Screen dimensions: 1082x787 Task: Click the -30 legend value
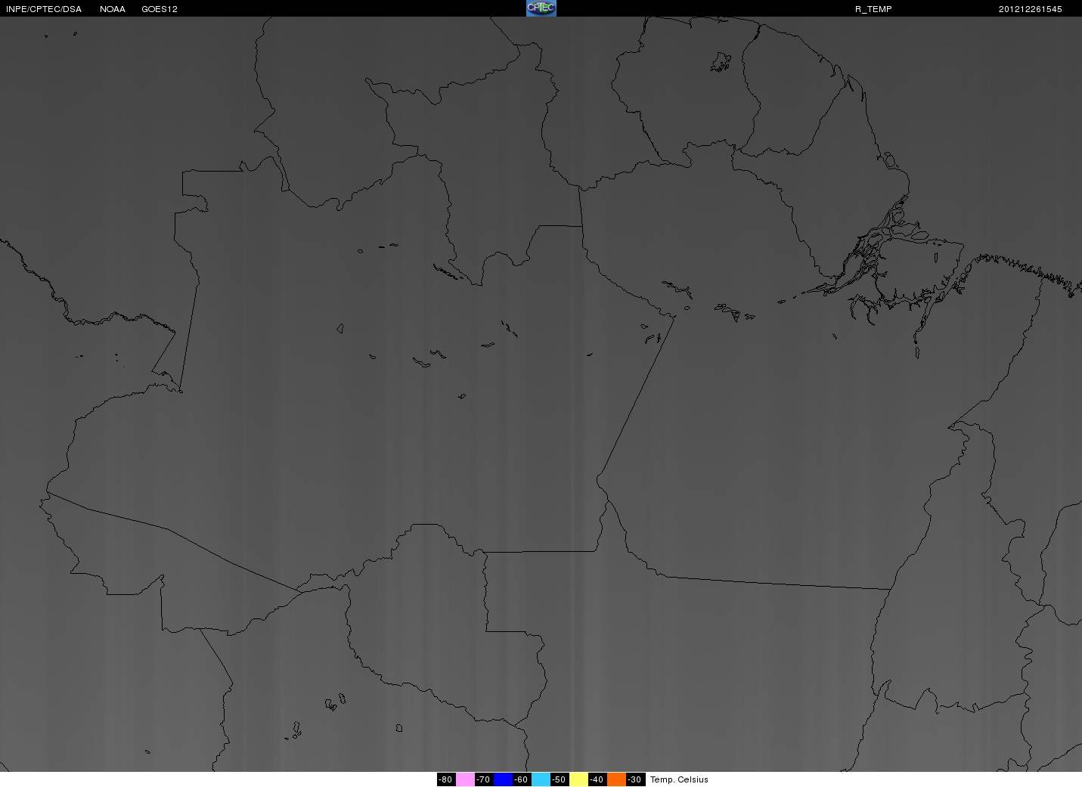[x=635, y=779]
